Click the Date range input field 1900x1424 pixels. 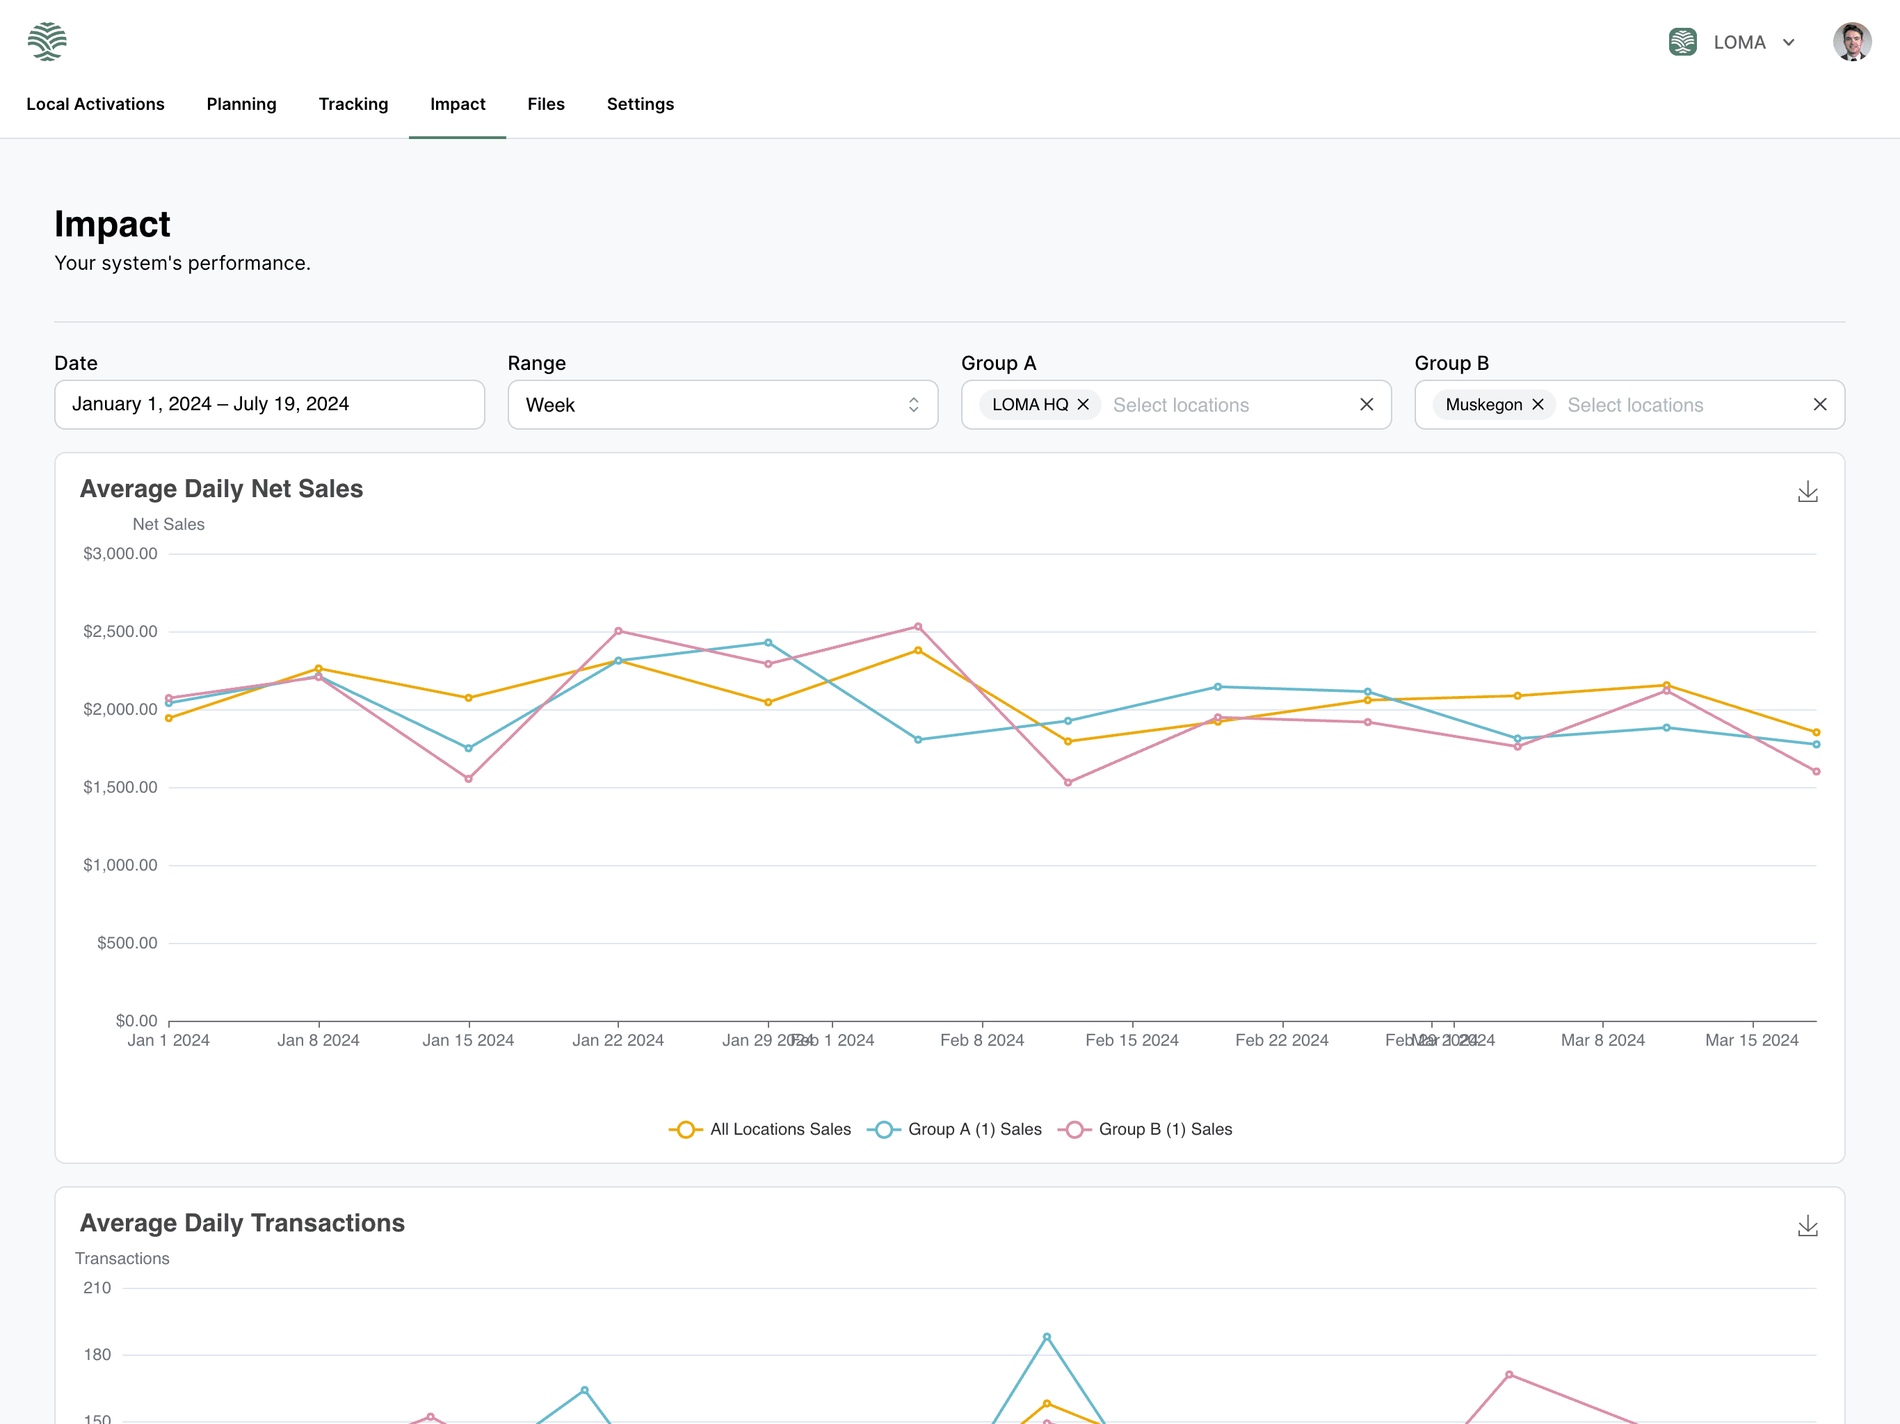coord(269,405)
